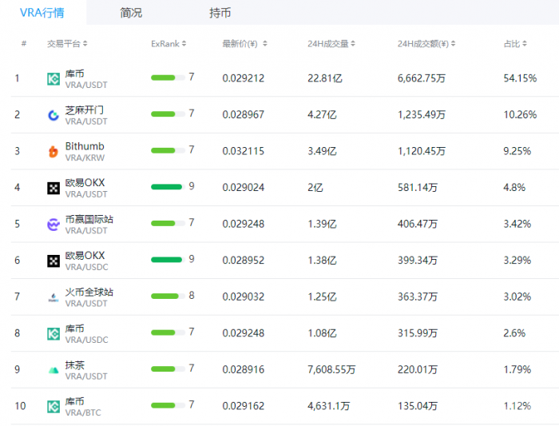Screen dimensions: 559x426
Task: Click the Bithumb exchange logo icon
Action: point(54,152)
